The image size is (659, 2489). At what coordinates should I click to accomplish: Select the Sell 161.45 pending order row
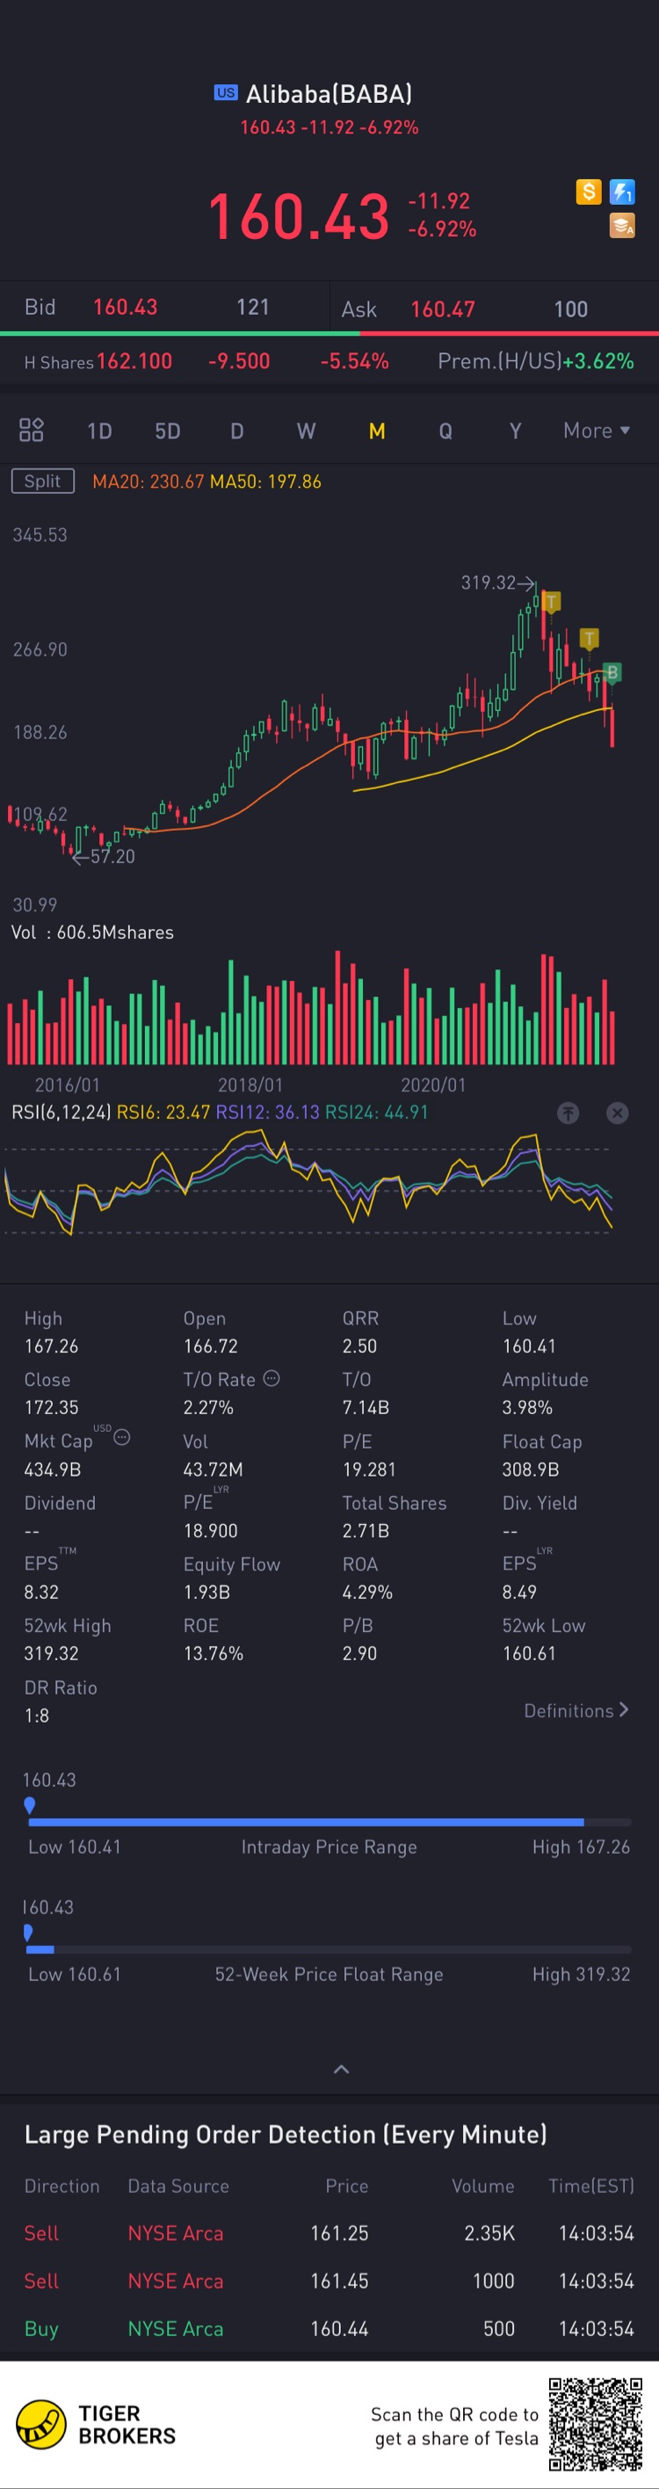point(329,2281)
